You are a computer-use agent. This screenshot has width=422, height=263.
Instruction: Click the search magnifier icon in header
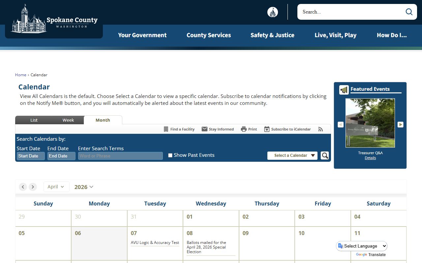409,12
